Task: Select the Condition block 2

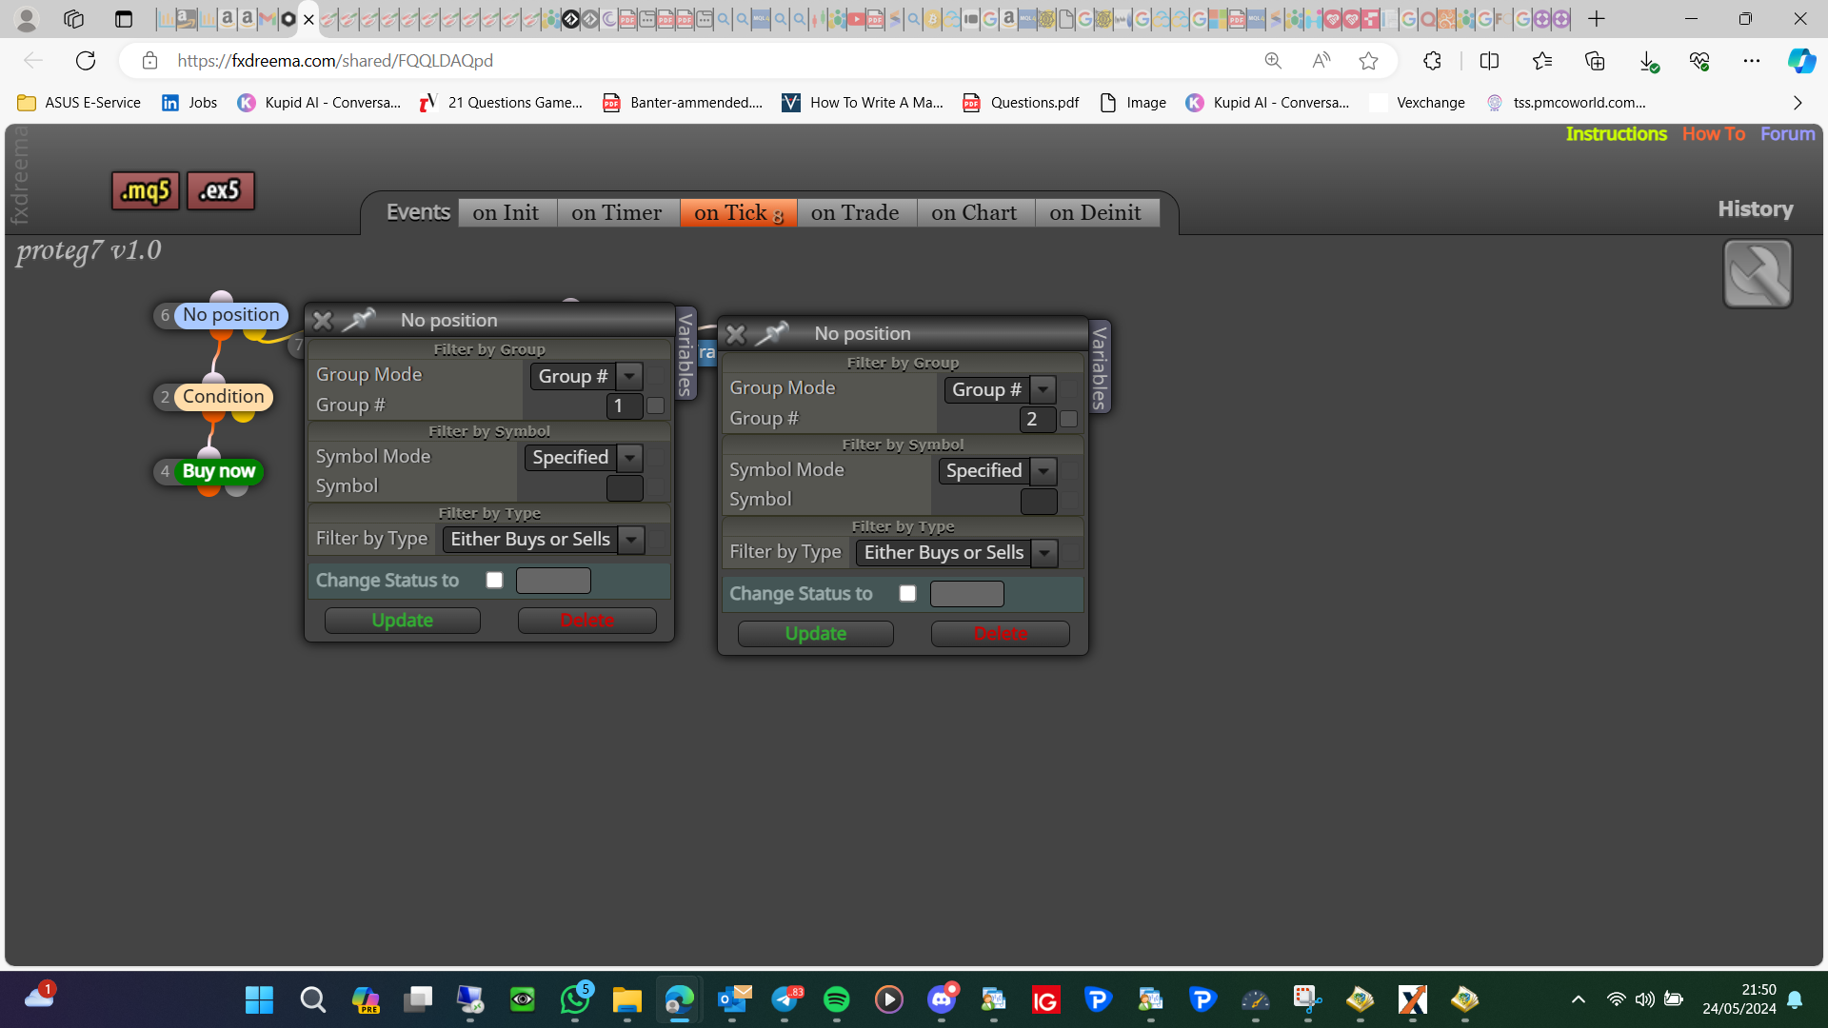Action: [223, 397]
